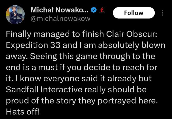Image resolution: width=172 pixels, height=119 pixels.
Task: Open the three-dot more options menu
Action: point(163,13)
